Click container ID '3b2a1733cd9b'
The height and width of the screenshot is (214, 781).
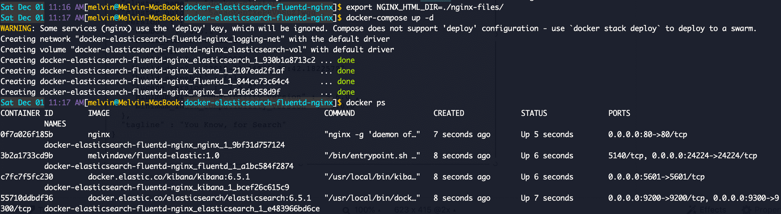pos(27,156)
